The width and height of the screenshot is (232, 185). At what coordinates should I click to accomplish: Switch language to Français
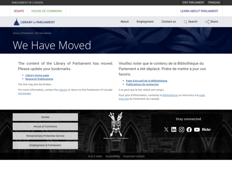[214, 3]
